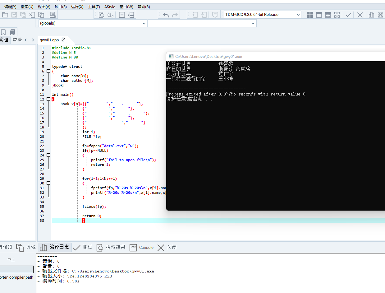Click the '编译时间: 0.30s' log line

pyautogui.click(x=58, y=281)
